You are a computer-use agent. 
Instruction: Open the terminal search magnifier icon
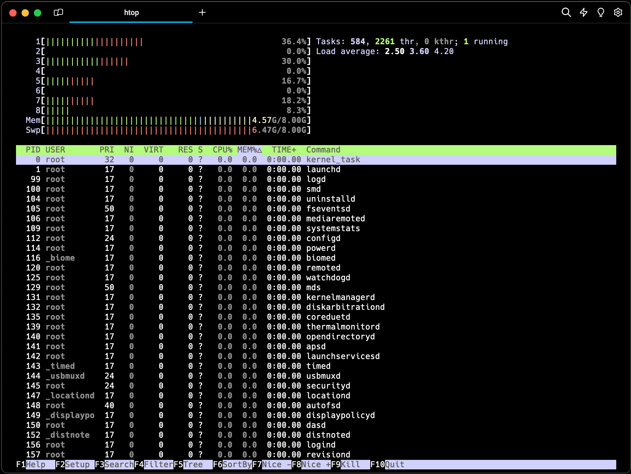[x=566, y=12]
